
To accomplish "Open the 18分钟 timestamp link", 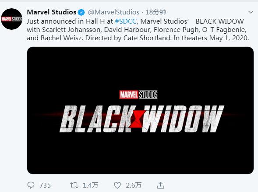I will point(156,12).
